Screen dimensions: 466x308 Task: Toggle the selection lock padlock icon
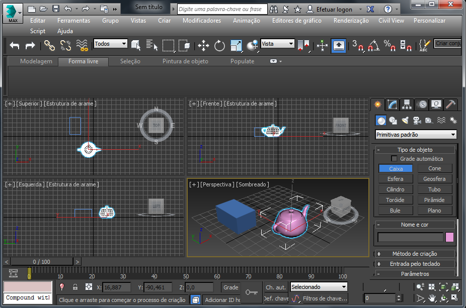click(x=75, y=287)
